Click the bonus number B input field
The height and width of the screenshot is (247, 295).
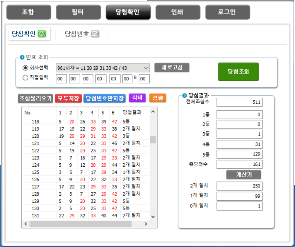click(144, 79)
